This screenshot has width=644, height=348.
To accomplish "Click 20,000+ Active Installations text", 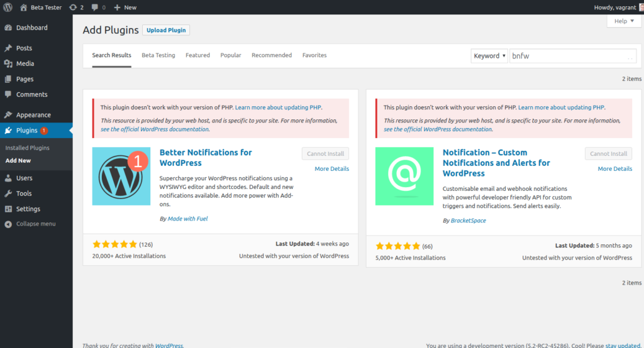I will click(129, 256).
